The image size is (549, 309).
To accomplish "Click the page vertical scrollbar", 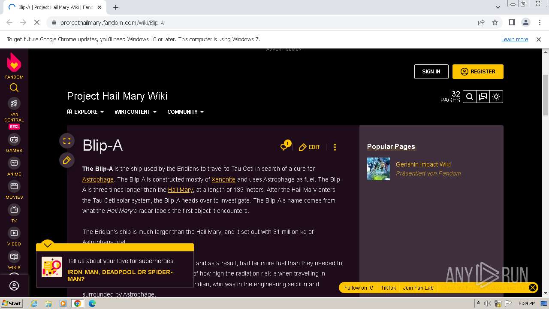I will point(545,94).
